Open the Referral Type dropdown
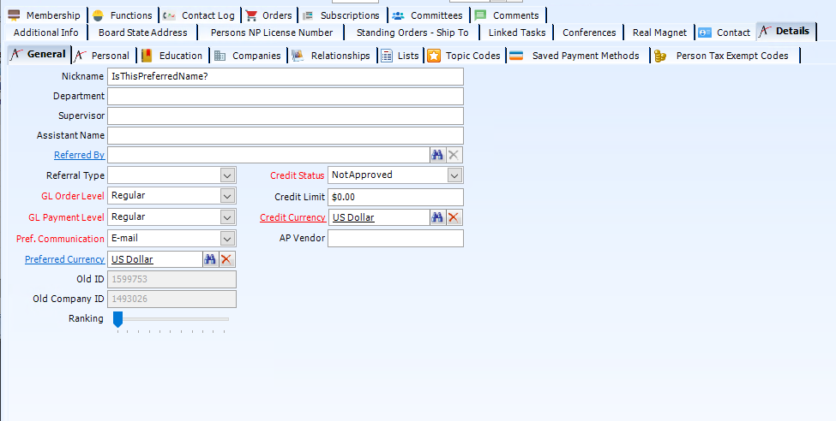This screenshot has height=421, width=836. click(228, 175)
